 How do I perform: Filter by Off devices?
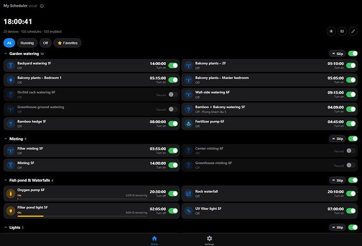coord(46,43)
